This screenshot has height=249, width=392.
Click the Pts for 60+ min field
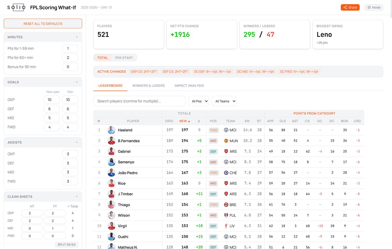click(x=70, y=58)
